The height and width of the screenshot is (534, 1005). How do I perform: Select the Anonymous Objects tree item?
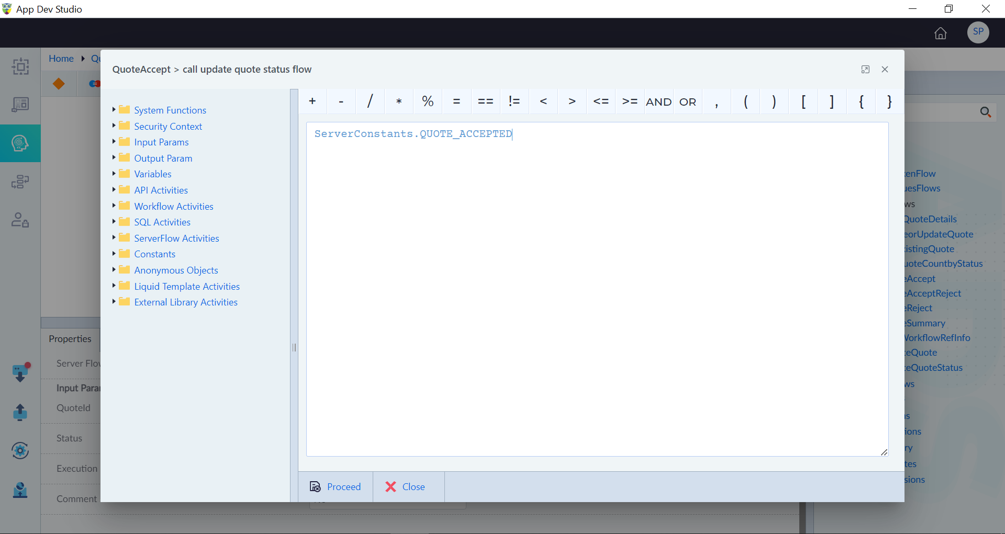coord(176,270)
